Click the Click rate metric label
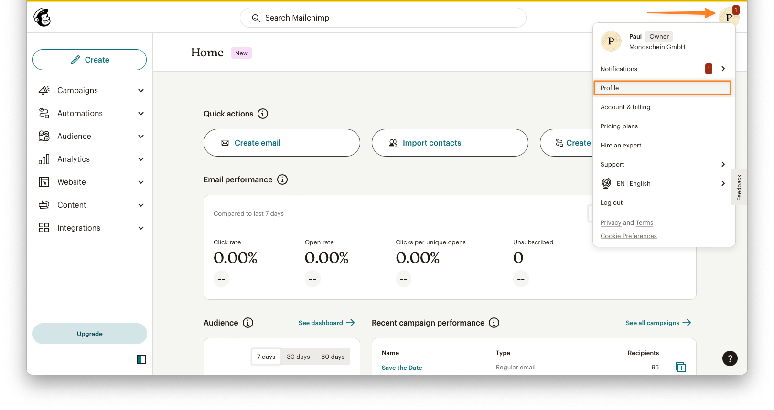774x410 pixels. 227,242
